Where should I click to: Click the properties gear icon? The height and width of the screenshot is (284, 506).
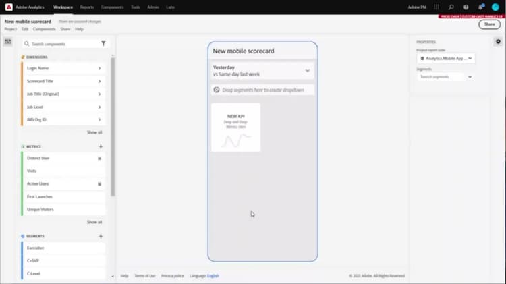coord(498,42)
